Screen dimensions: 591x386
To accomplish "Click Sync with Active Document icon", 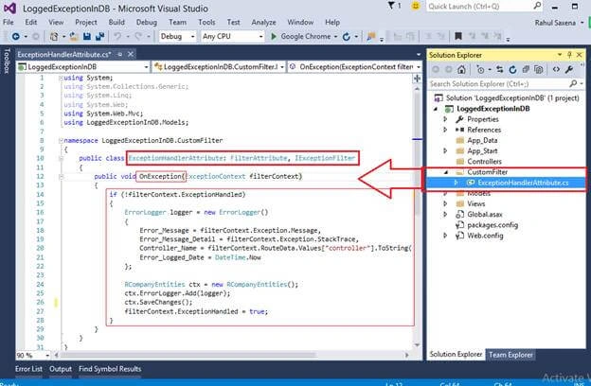I will point(500,70).
